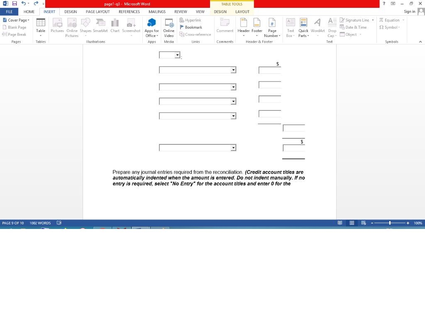Screen dimensions: 425x321
Task: Open the Symbol menu
Action: (389, 27)
